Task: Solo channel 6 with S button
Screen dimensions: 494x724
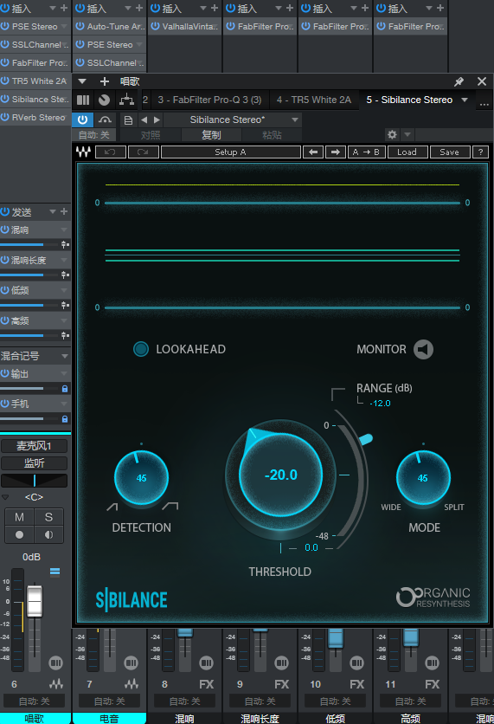Action: (x=49, y=517)
